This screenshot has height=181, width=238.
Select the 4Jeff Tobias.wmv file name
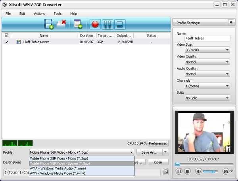tap(36, 42)
